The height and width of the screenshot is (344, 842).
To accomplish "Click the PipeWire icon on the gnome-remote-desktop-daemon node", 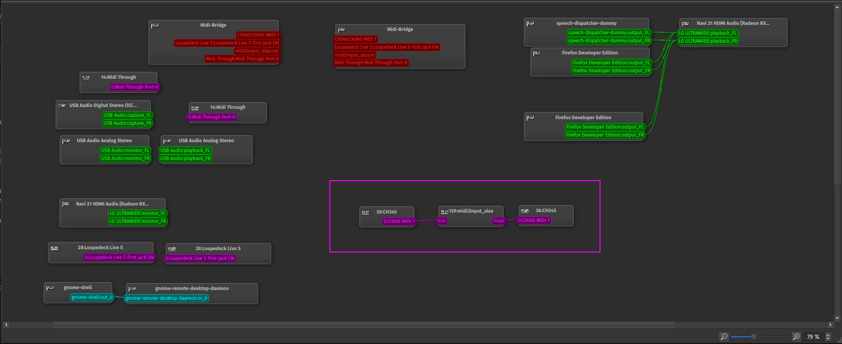I will (x=132, y=288).
